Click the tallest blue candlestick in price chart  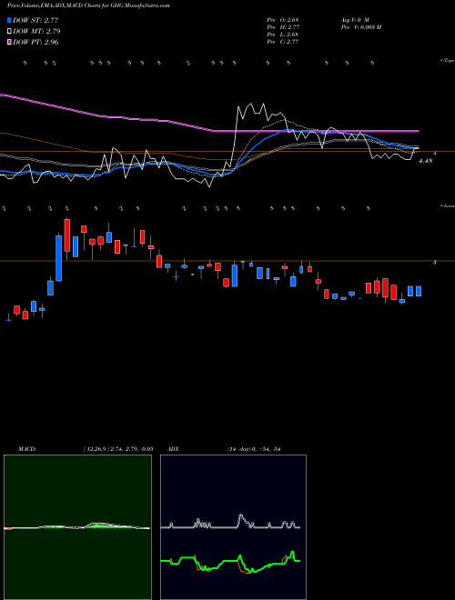tap(58, 258)
